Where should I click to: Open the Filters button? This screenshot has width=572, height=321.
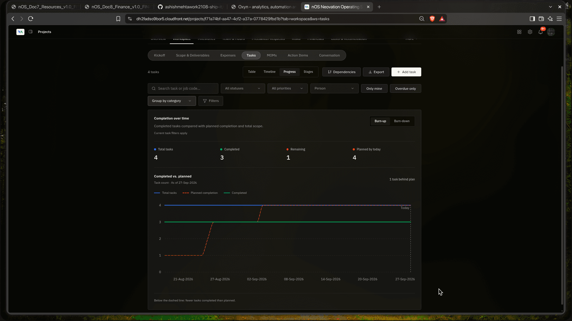pos(211,101)
